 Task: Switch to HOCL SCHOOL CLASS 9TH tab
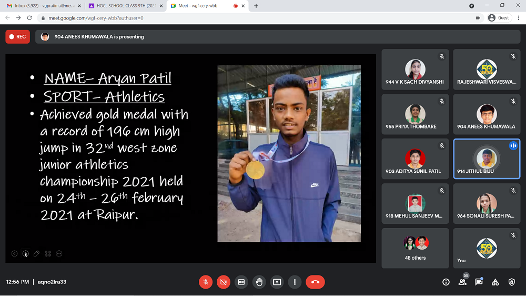coord(124,6)
